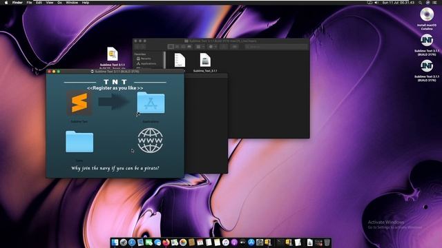The width and height of the screenshot is (442, 248).
Task: Open System Preferences from the Dock
Action: pos(260,242)
